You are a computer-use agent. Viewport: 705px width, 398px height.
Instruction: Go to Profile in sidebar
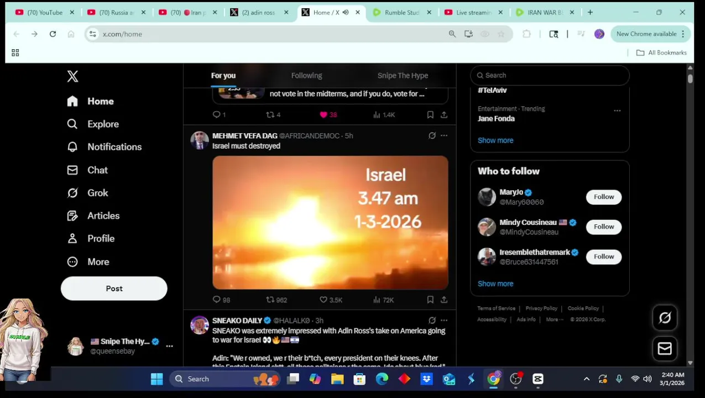91,238
